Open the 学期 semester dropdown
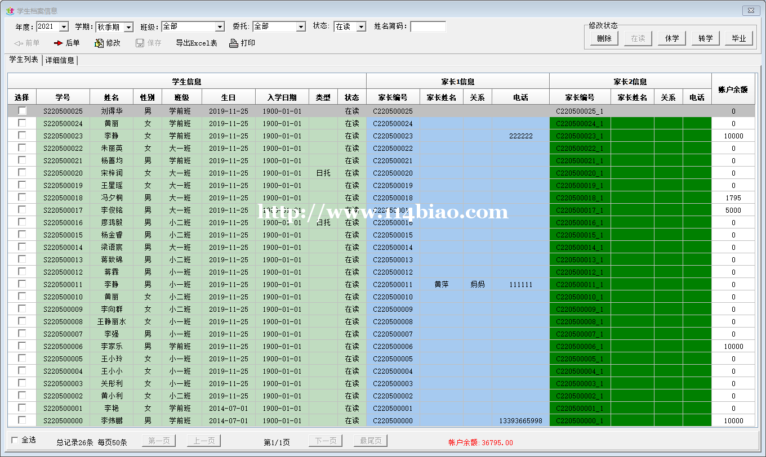 tap(128, 26)
